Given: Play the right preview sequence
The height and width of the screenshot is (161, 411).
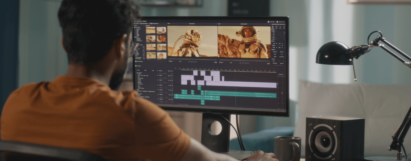Looking at the screenshot, I should (x=244, y=63).
